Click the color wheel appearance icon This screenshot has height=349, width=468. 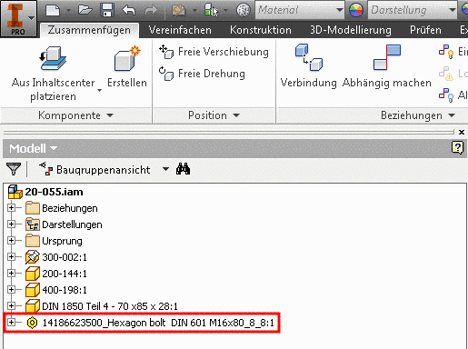click(356, 10)
